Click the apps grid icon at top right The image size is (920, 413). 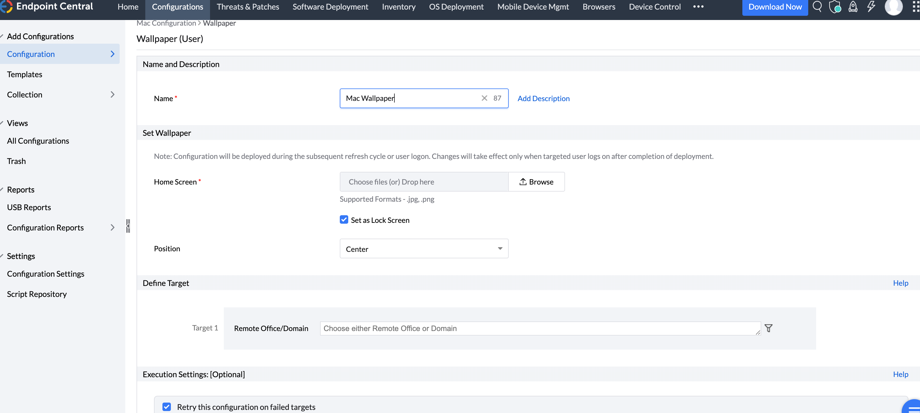[x=916, y=7]
